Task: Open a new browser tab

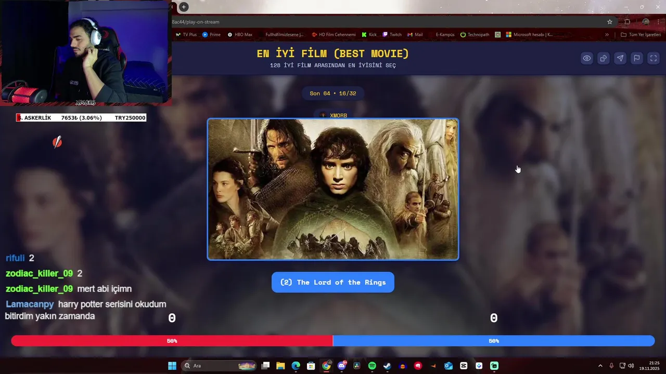Action: pos(184,7)
